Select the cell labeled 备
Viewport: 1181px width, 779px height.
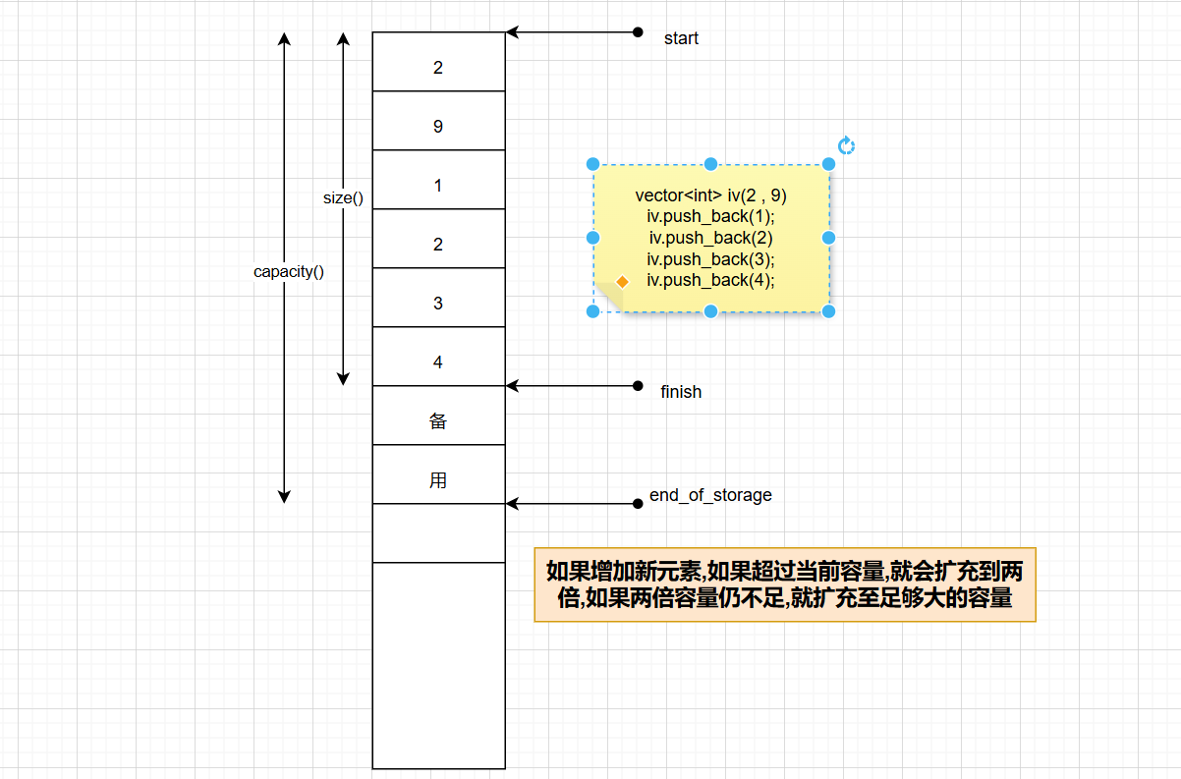[x=438, y=416]
